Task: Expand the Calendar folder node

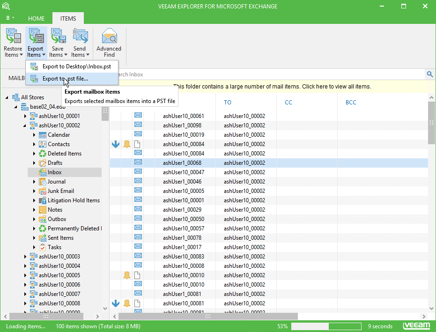Action: click(x=34, y=135)
